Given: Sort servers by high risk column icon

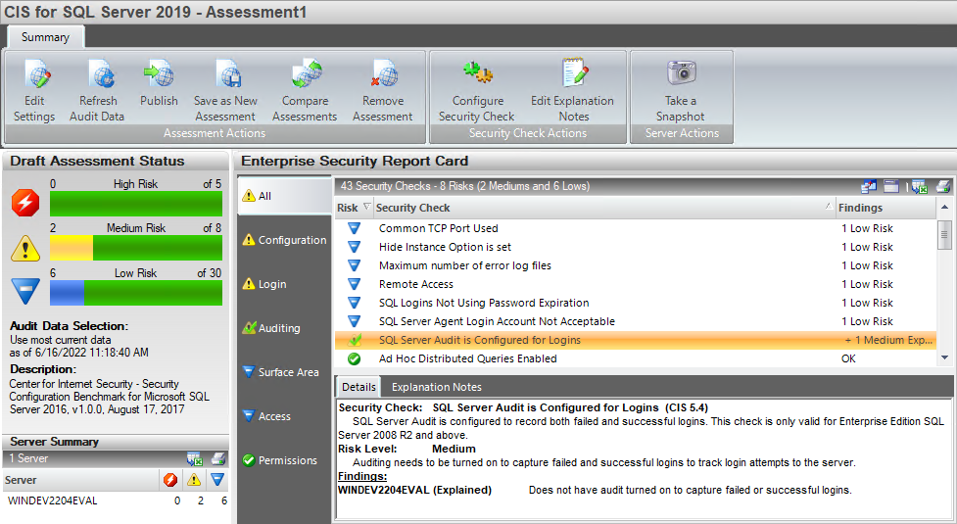Looking at the screenshot, I should (170, 480).
